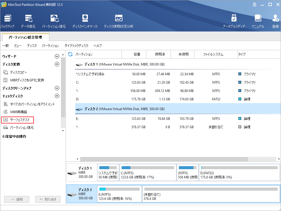This screenshot has width=281, height=211.
Task: Click the (未割り当て) 376.4 GB block
Action: coord(211,194)
